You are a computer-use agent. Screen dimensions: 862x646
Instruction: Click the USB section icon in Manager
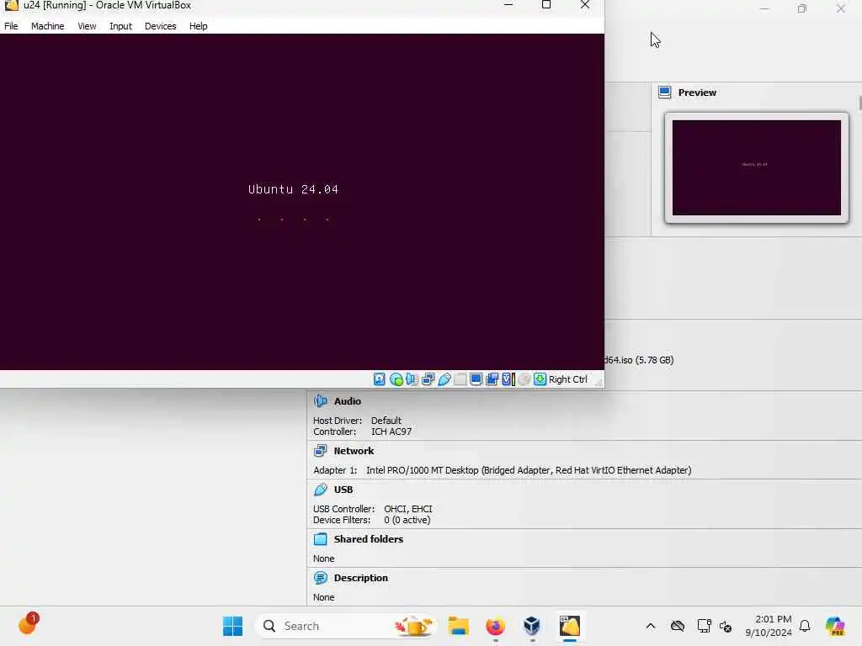click(321, 490)
